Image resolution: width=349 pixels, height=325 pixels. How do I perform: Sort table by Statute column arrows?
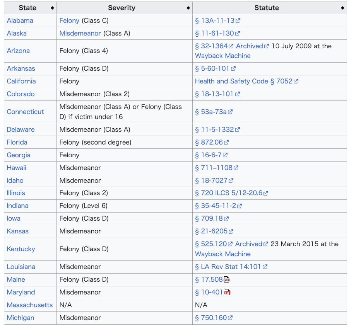(x=342, y=8)
